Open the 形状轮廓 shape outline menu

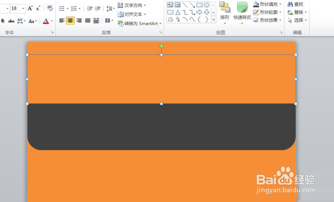click(x=267, y=12)
